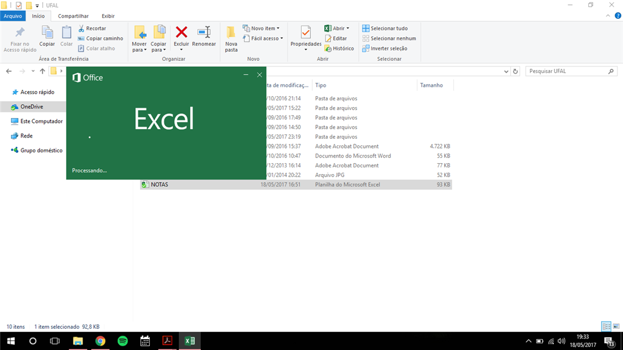
Task: Switch to large icons view layout
Action: point(616,326)
